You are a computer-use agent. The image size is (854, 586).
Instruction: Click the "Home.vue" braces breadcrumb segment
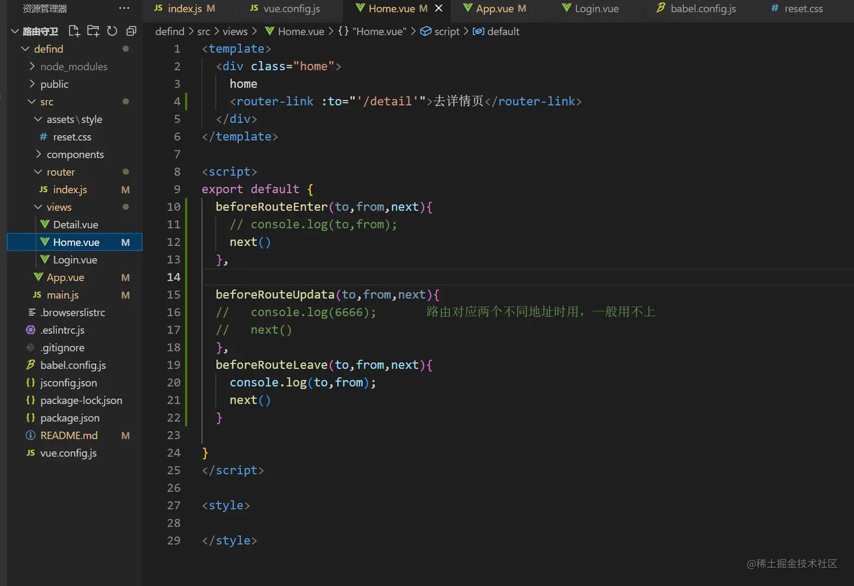point(372,32)
